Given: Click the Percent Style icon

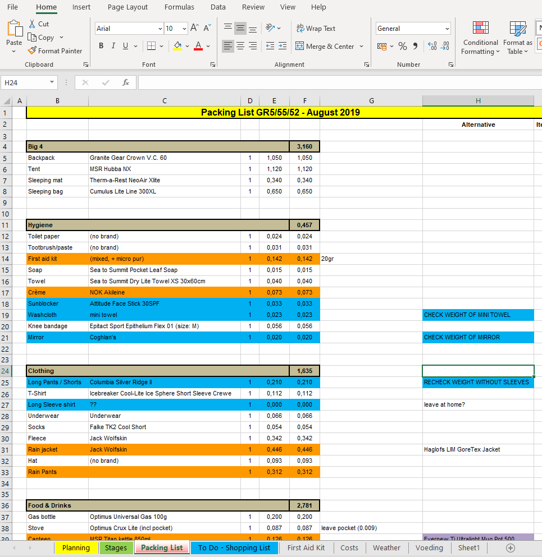Looking at the screenshot, I should pyautogui.click(x=403, y=46).
